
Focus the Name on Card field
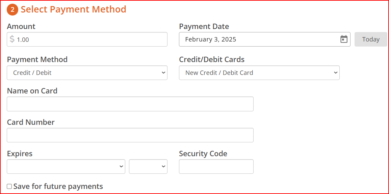pos(130,104)
